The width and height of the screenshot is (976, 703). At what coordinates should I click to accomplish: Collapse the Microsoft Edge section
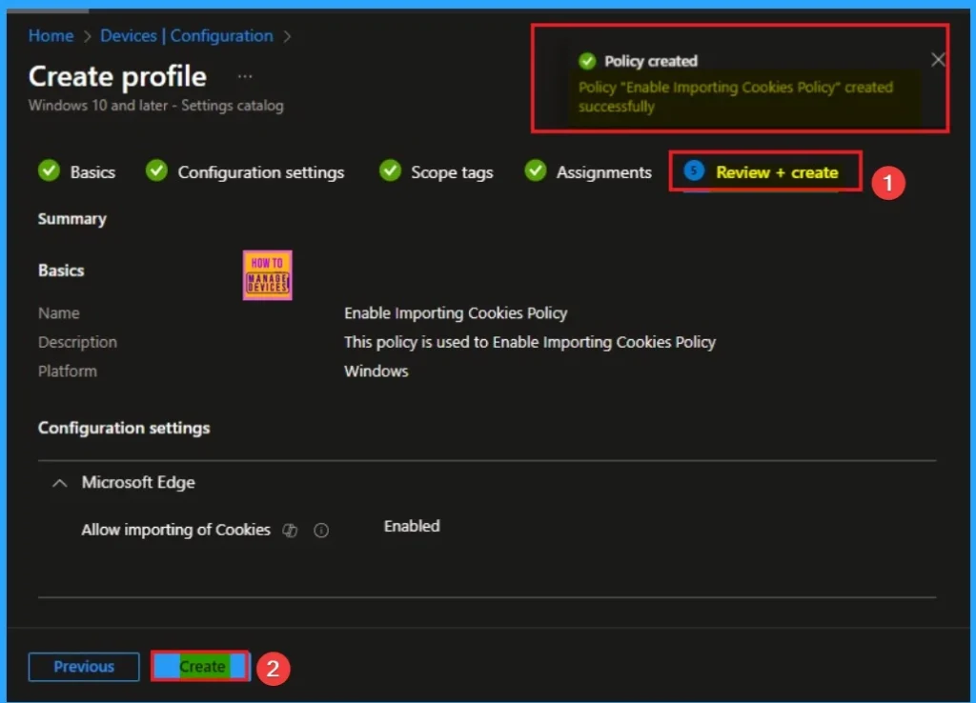tap(60, 483)
